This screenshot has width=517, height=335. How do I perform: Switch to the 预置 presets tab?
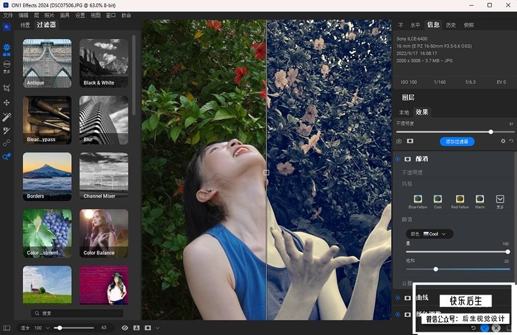click(x=25, y=25)
